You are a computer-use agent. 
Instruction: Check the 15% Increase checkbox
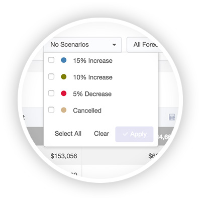pos(51,60)
